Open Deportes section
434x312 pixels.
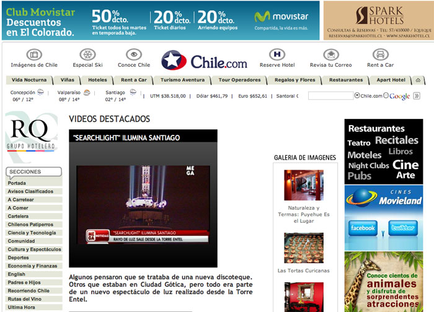(34, 258)
